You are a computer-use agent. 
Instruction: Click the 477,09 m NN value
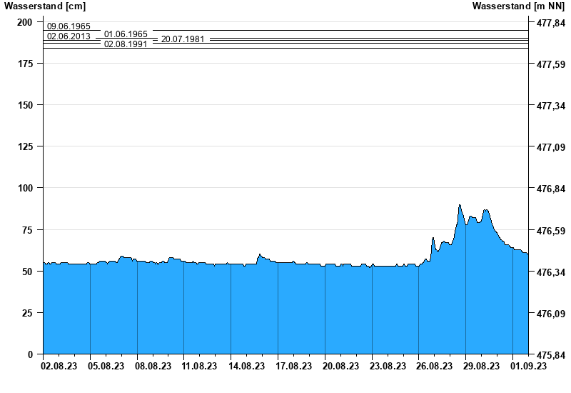coord(551,147)
